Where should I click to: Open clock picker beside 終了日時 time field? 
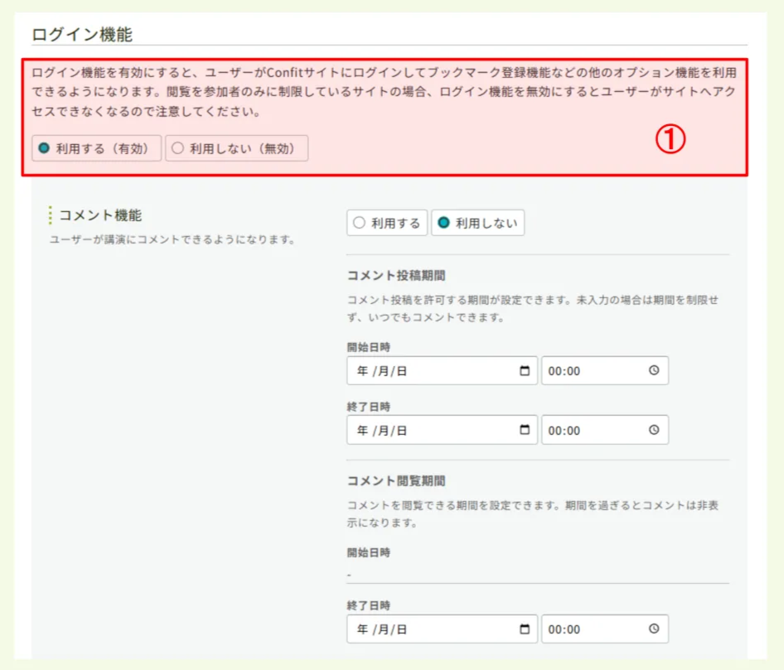[656, 430]
